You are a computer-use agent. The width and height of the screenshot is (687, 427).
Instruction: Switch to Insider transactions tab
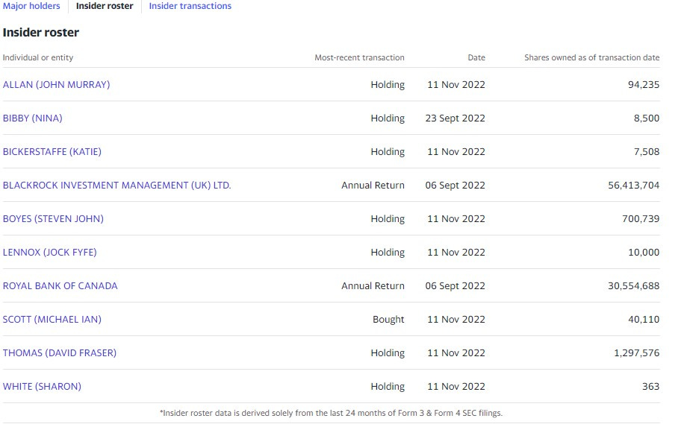190,6
